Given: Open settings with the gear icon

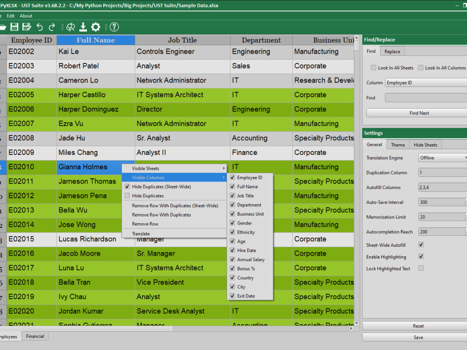Looking at the screenshot, I should coord(95,27).
